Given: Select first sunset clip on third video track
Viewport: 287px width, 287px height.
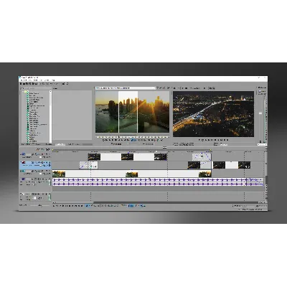Looking at the screenshot, I should coord(59,174).
